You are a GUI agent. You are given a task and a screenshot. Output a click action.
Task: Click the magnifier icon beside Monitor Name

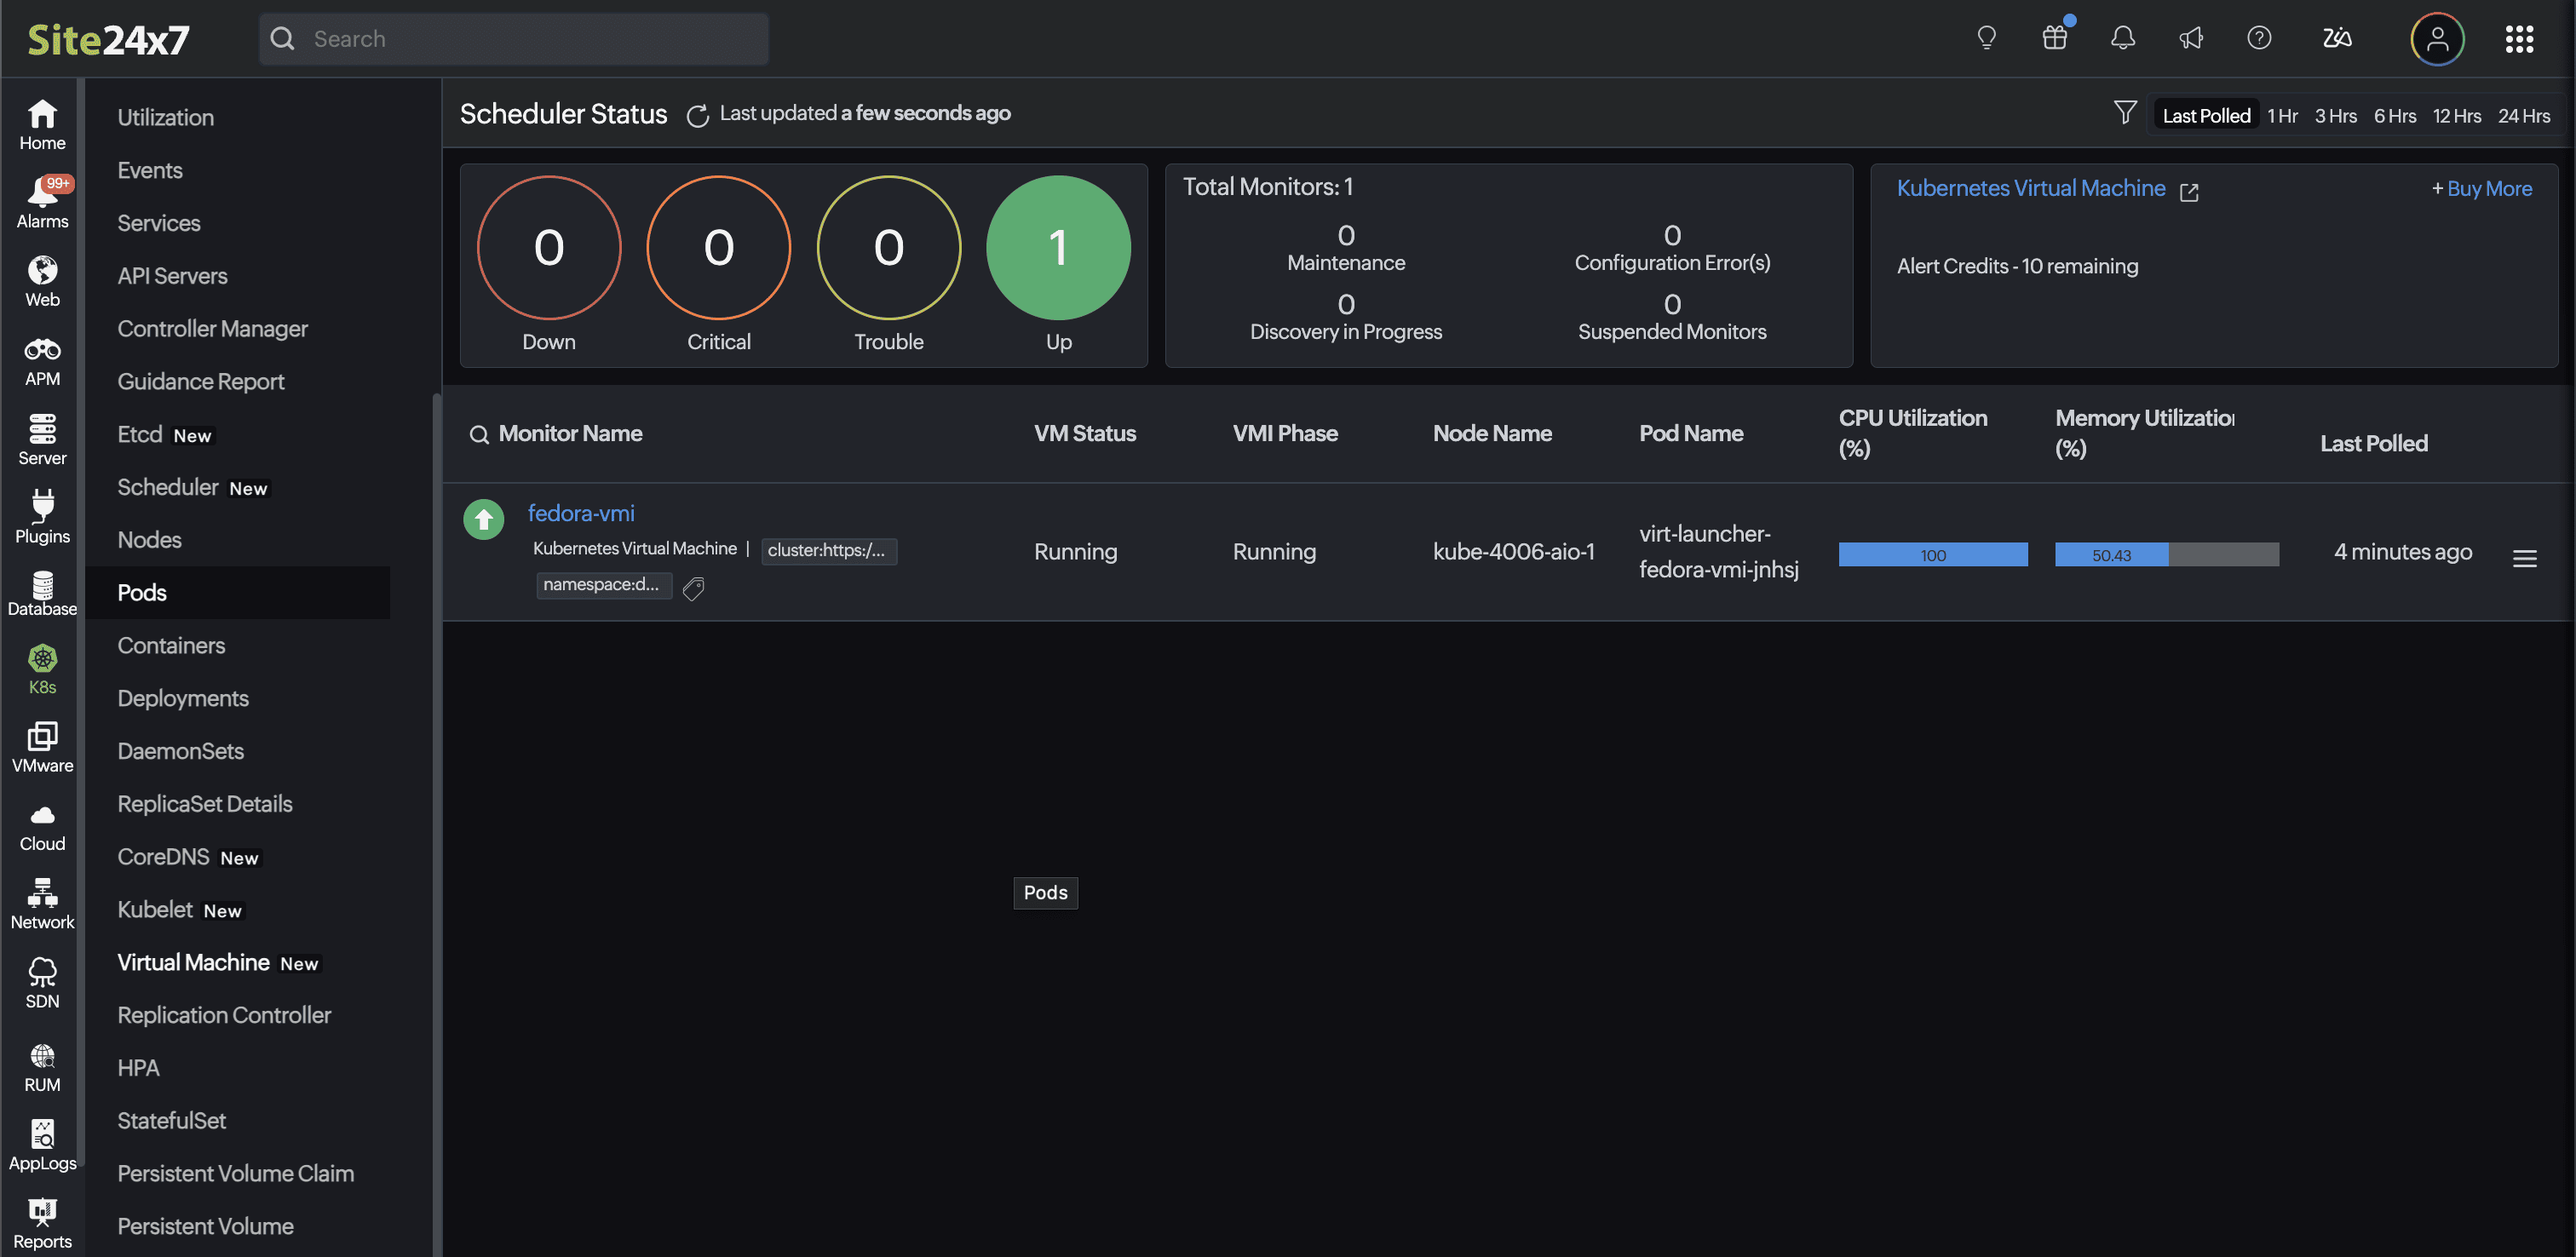(x=479, y=434)
